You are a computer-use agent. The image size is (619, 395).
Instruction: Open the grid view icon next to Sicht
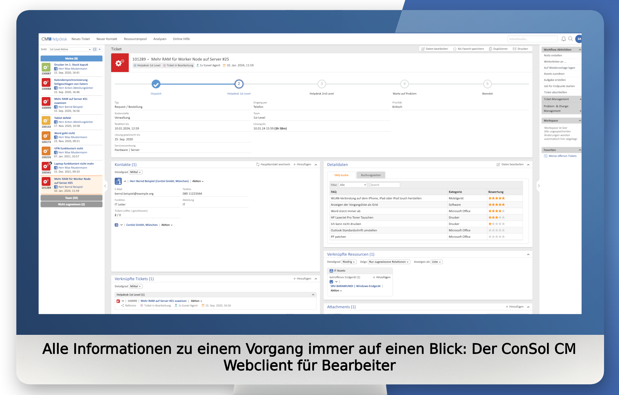94,49
